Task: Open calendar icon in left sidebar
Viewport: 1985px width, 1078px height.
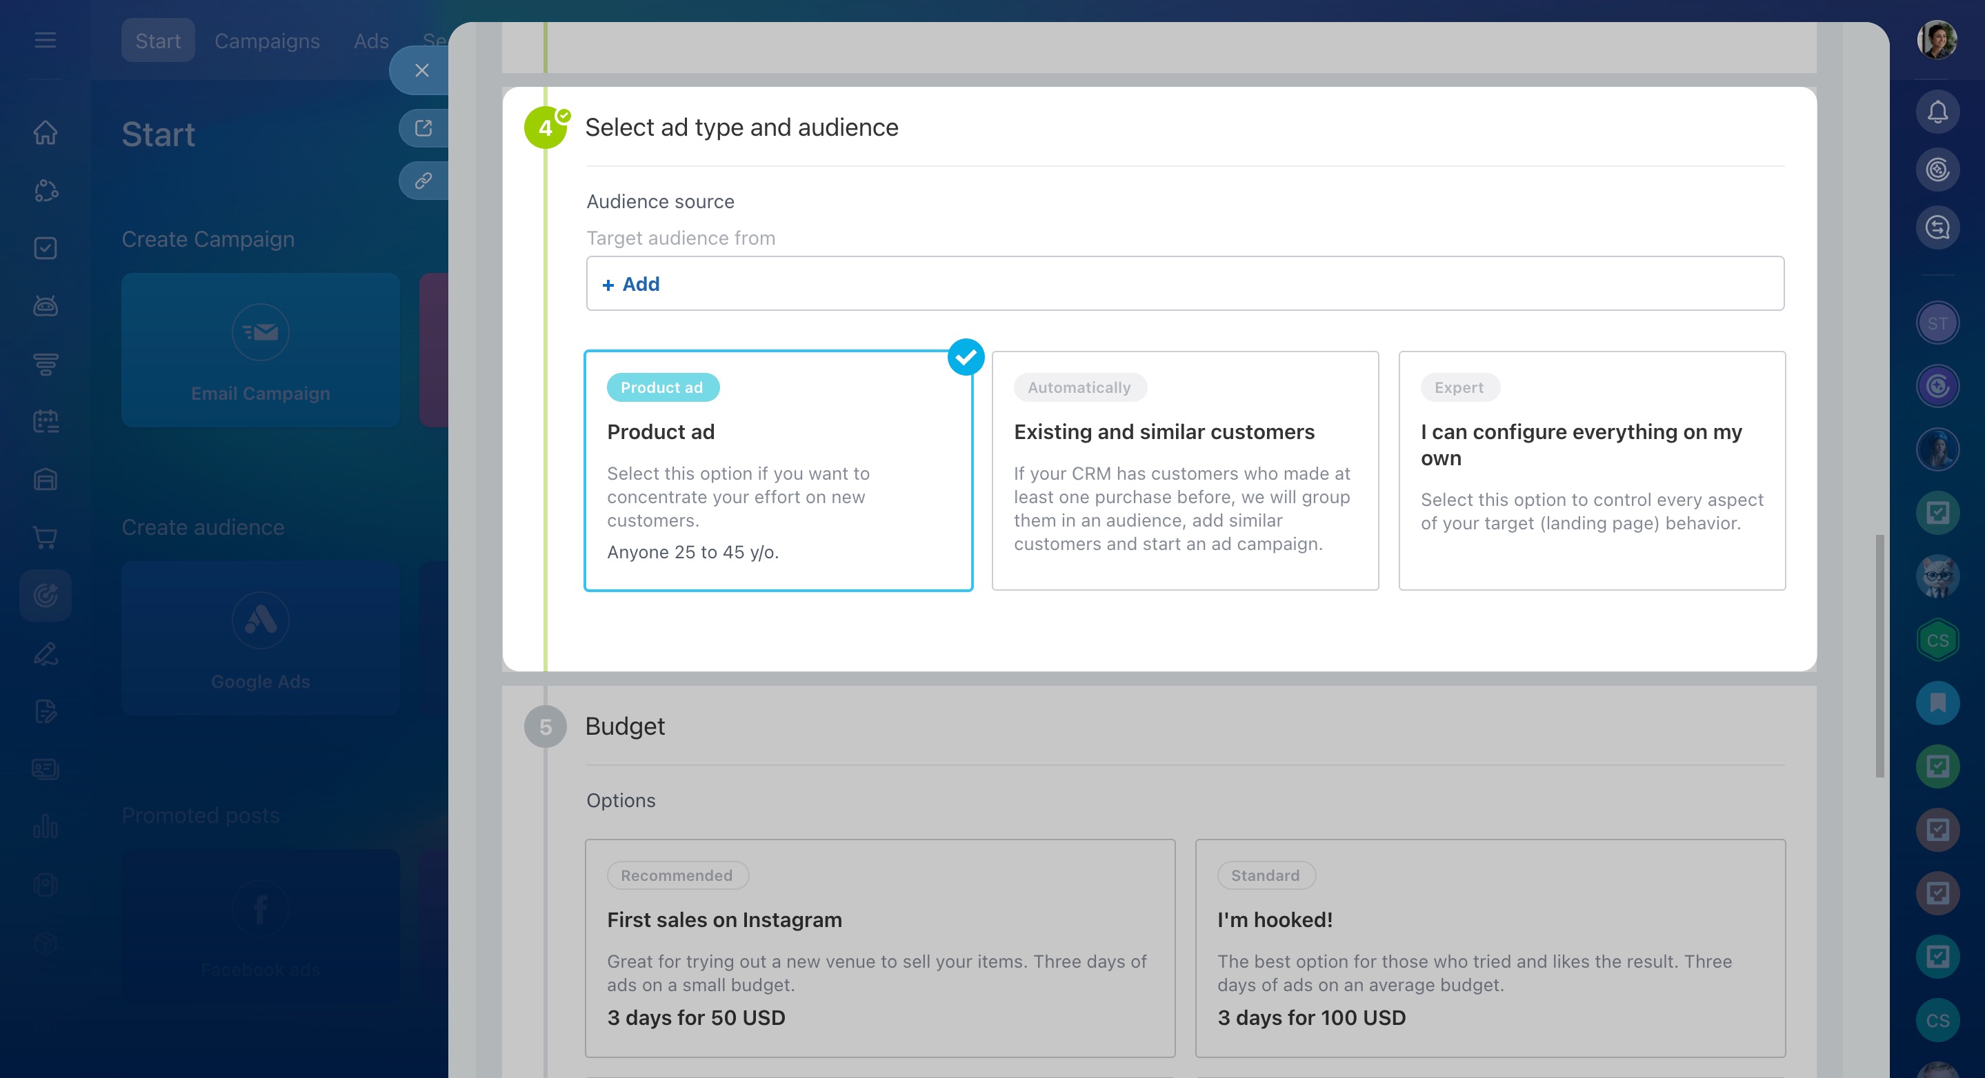Action: pos(46,421)
